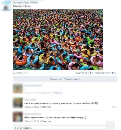Click the heart icon next to 145 likes
The image size is (121, 130).
pos(110,73)
